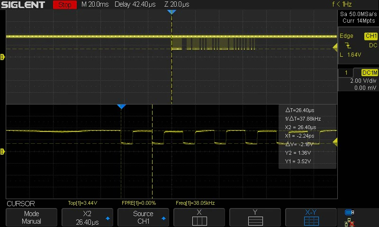Viewport: 379px width, 227px height.
Task: Click the trigger position marker in zoom window
Action: pyautogui.click(x=121, y=106)
